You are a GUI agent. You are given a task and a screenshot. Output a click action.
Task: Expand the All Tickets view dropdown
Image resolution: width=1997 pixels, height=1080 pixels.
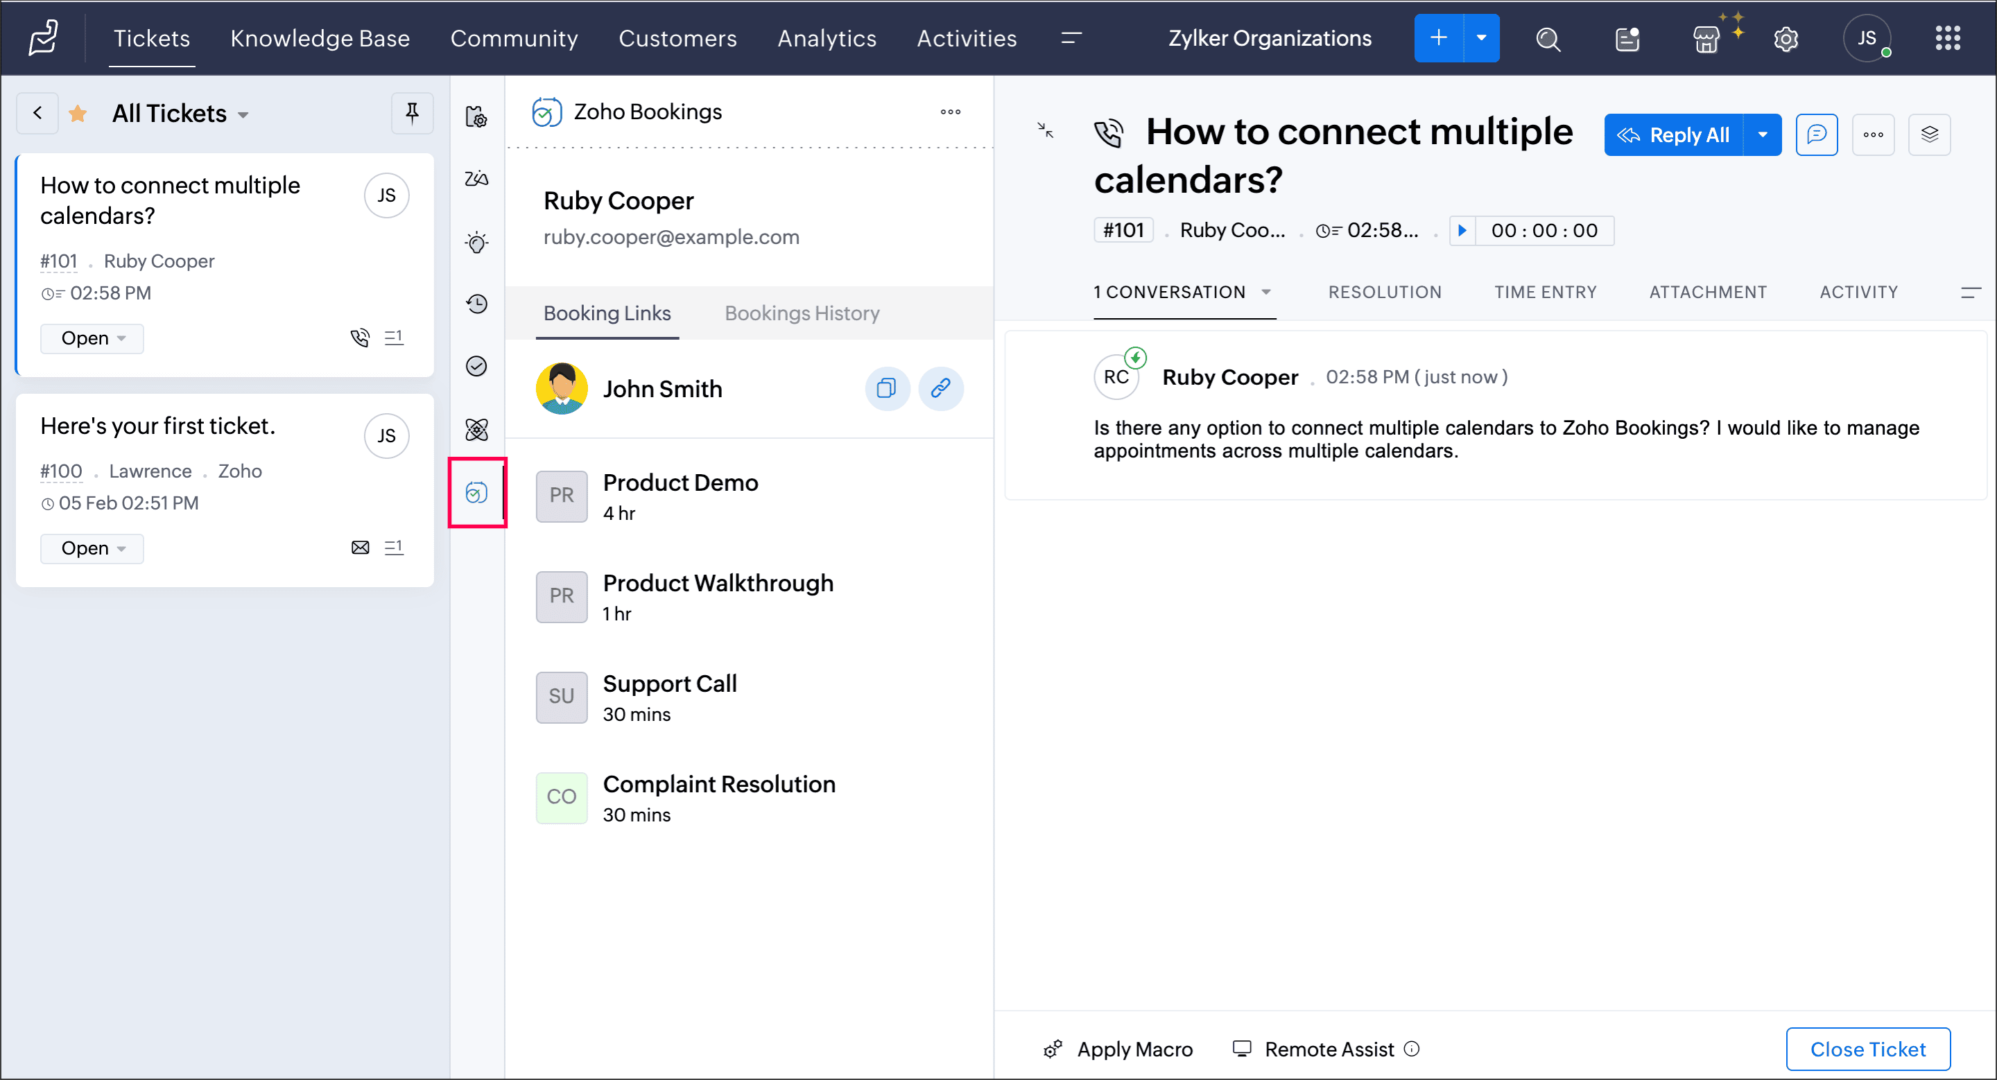pos(243,114)
